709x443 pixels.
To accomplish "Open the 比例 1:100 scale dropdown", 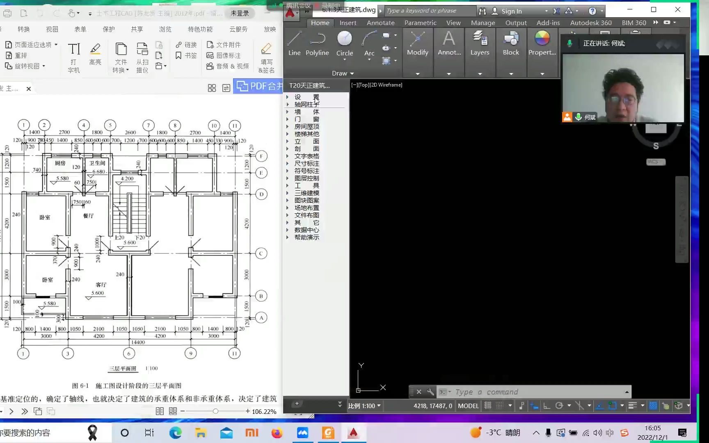I will coord(364,406).
